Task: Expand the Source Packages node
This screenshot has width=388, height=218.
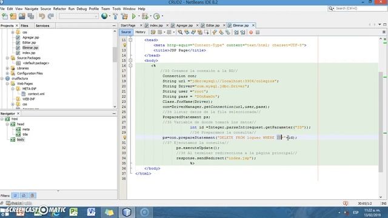Action: point(7,58)
